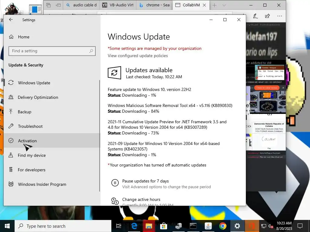Open Task View from the taskbar

pos(119,226)
